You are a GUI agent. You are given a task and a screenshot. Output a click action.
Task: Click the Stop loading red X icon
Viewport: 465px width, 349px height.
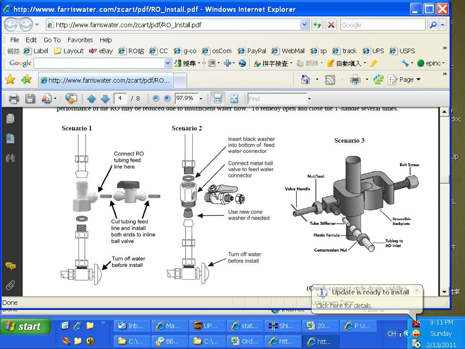click(x=331, y=25)
